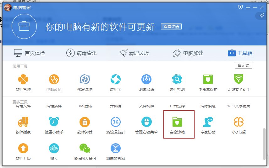Launch the 专家协助 tool

208,125
